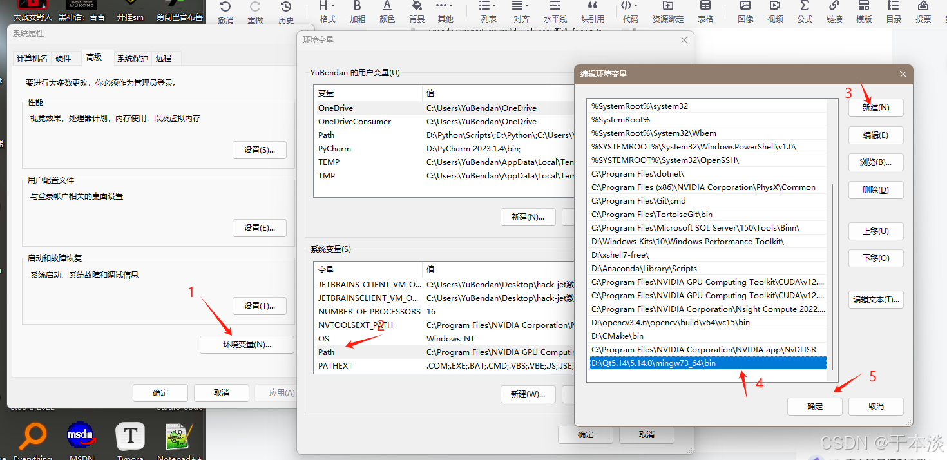Click 设置(E) under 用户配置文件
The width and height of the screenshot is (947, 460).
(260, 227)
